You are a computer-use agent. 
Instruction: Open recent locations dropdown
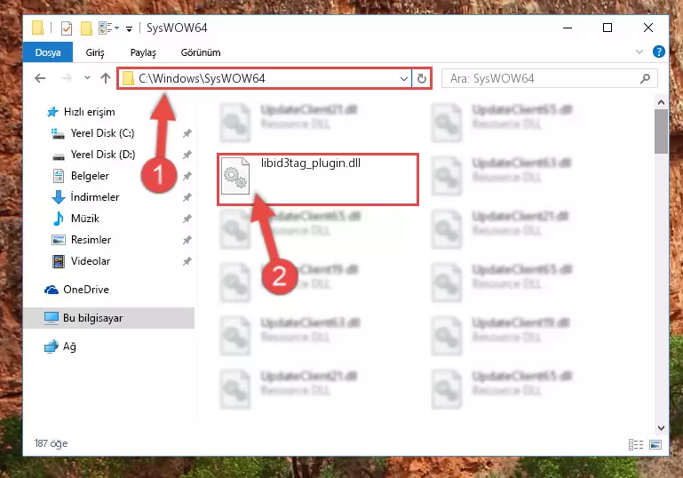[87, 78]
